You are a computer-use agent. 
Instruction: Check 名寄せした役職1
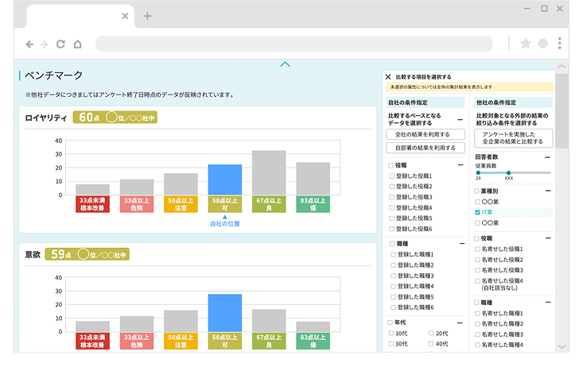tap(477, 249)
